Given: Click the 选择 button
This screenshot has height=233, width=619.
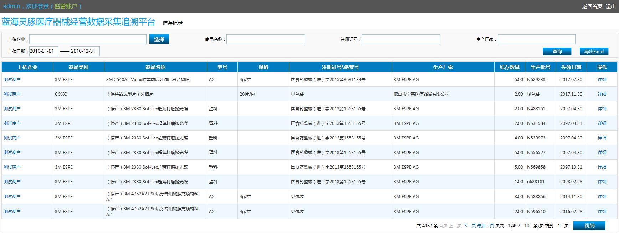Looking at the screenshot, I should [159, 39].
